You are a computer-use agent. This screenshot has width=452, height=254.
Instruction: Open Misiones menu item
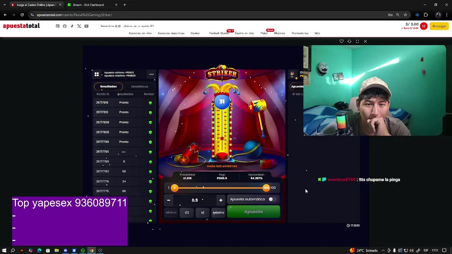point(279,33)
